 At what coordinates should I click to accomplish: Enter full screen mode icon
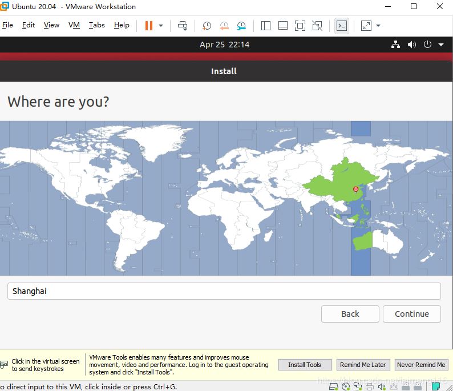tap(300, 26)
